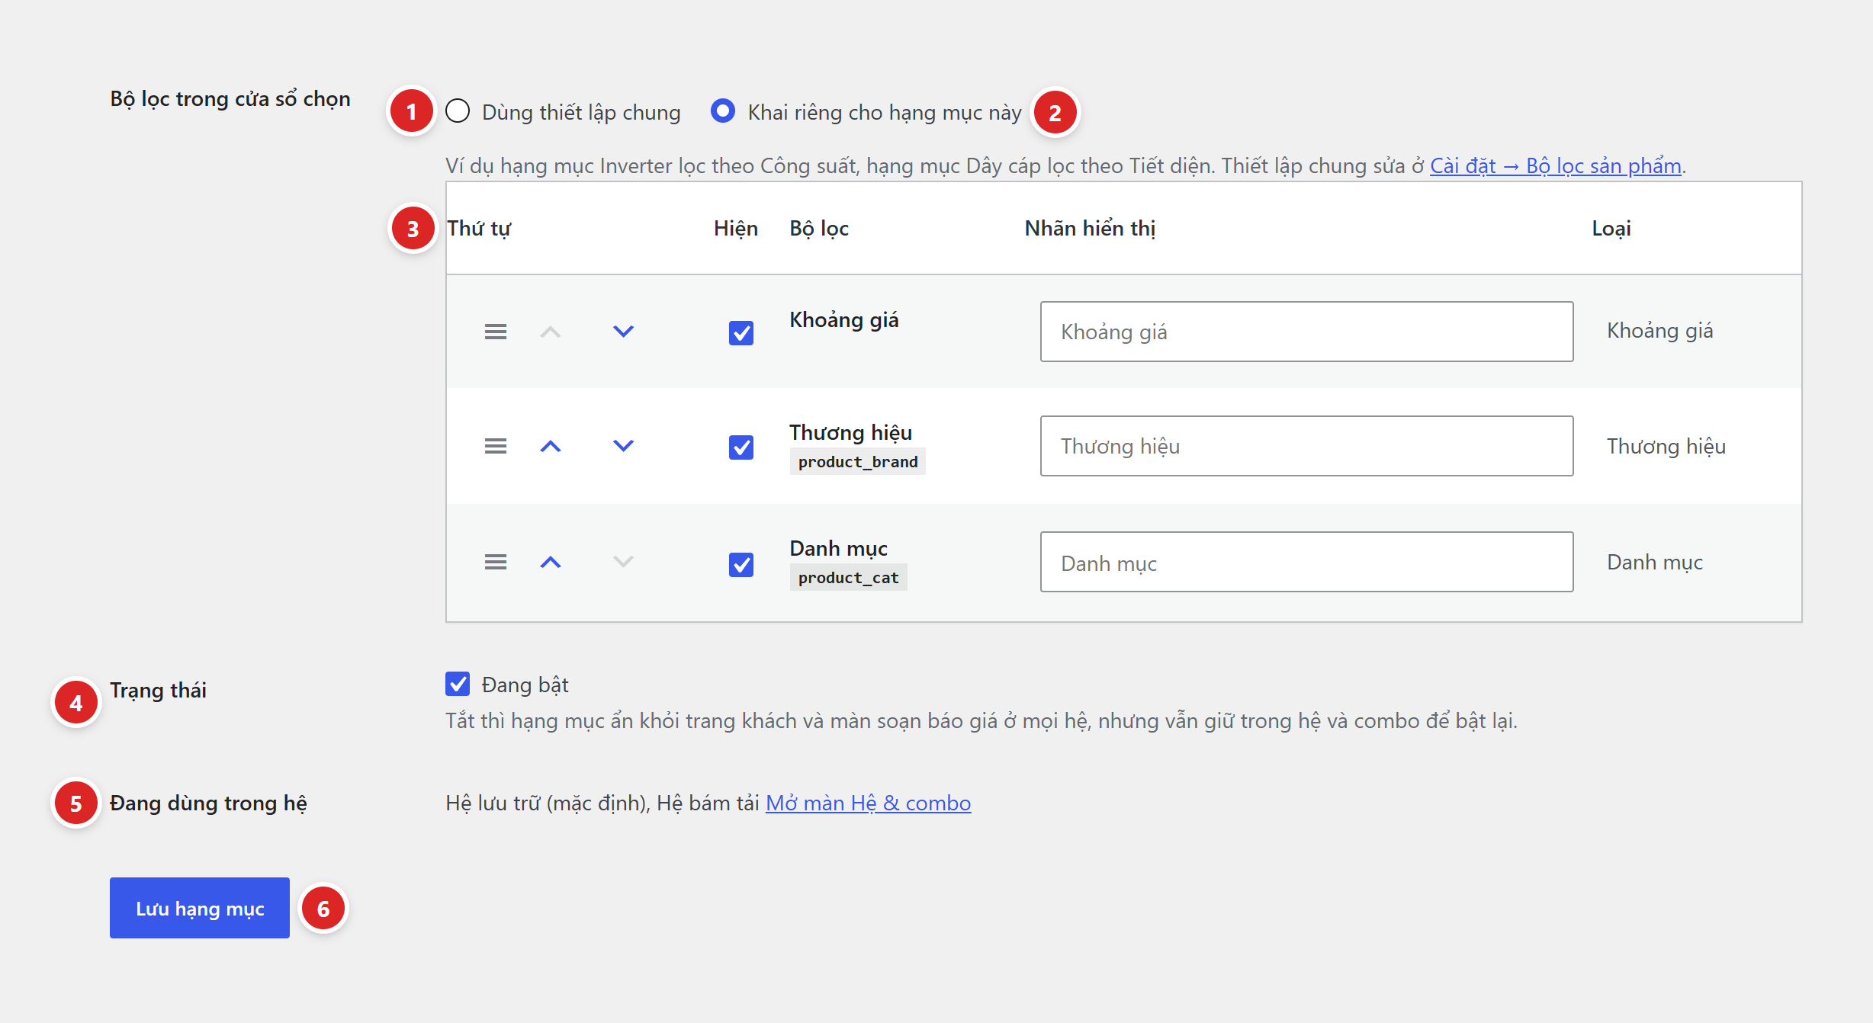Click the 'Danh mục' value in Loại column
Screen dimensions: 1873x1023
click(x=1655, y=562)
